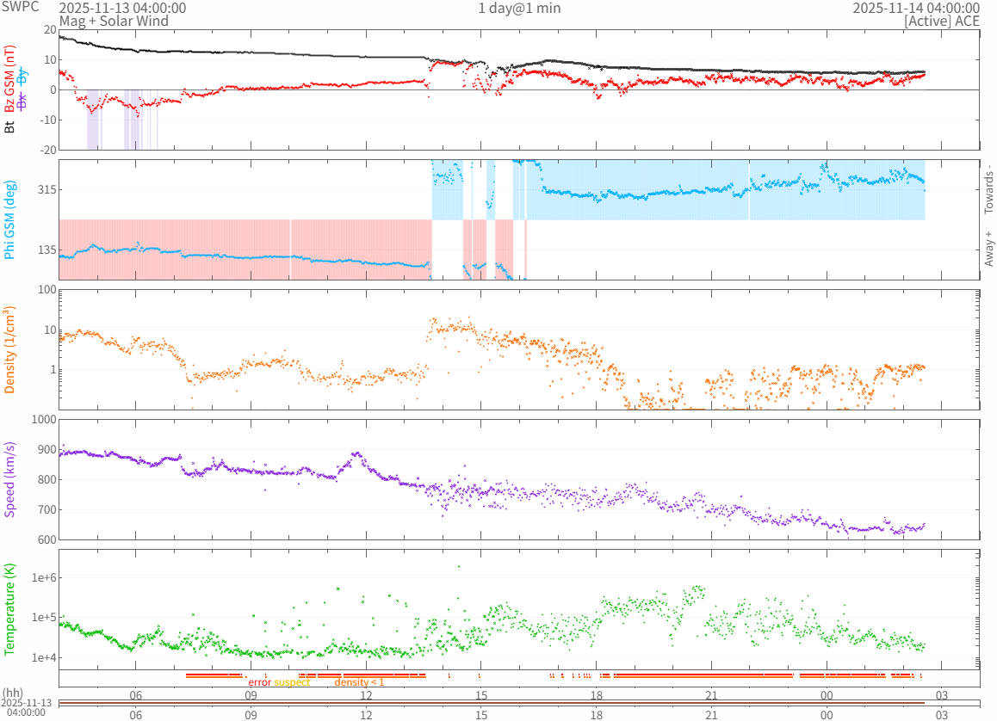Click the Speed (km/s) axis label
The height and width of the screenshot is (721, 997).
click(x=10, y=479)
